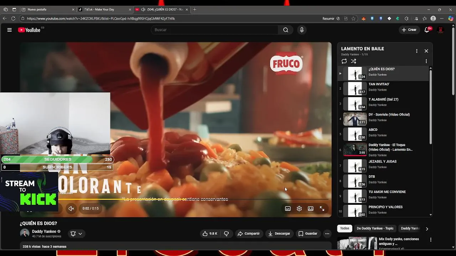The height and width of the screenshot is (256, 456).
Task: Go to the YouTube home logo
Action: [x=30, y=30]
